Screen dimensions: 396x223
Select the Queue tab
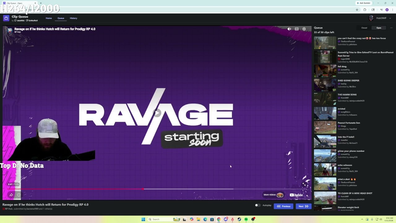coord(61,18)
